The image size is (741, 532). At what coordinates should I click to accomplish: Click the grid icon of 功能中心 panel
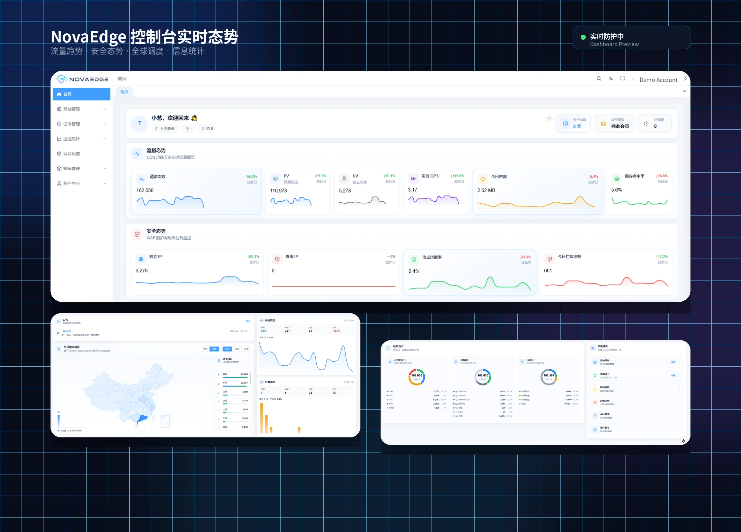593,348
